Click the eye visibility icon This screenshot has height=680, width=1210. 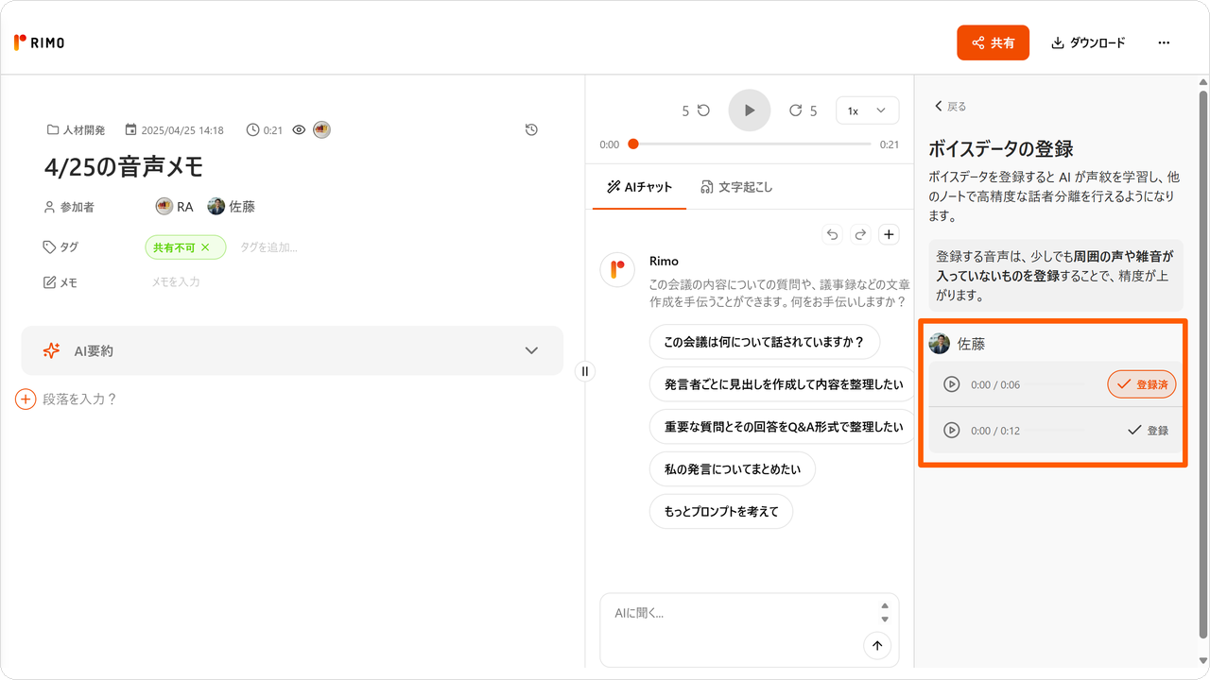click(x=299, y=130)
